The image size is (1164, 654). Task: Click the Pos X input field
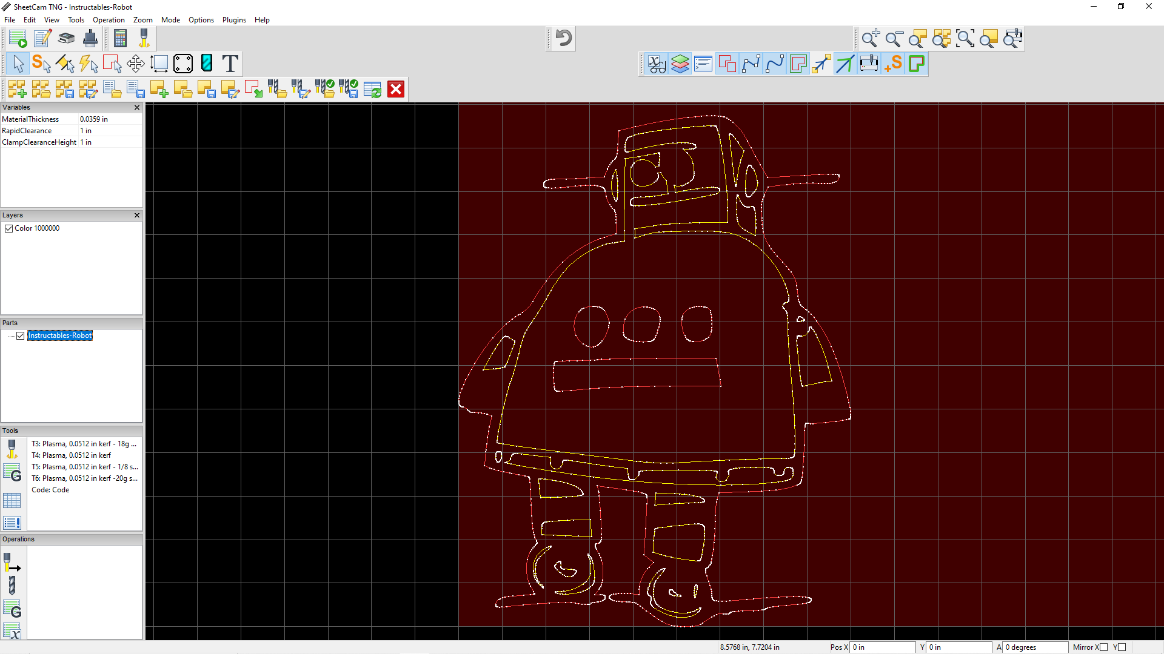click(x=882, y=647)
